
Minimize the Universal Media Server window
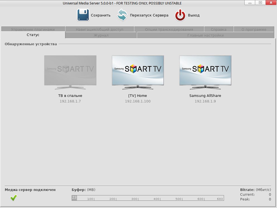pyautogui.click(x=250, y=3)
